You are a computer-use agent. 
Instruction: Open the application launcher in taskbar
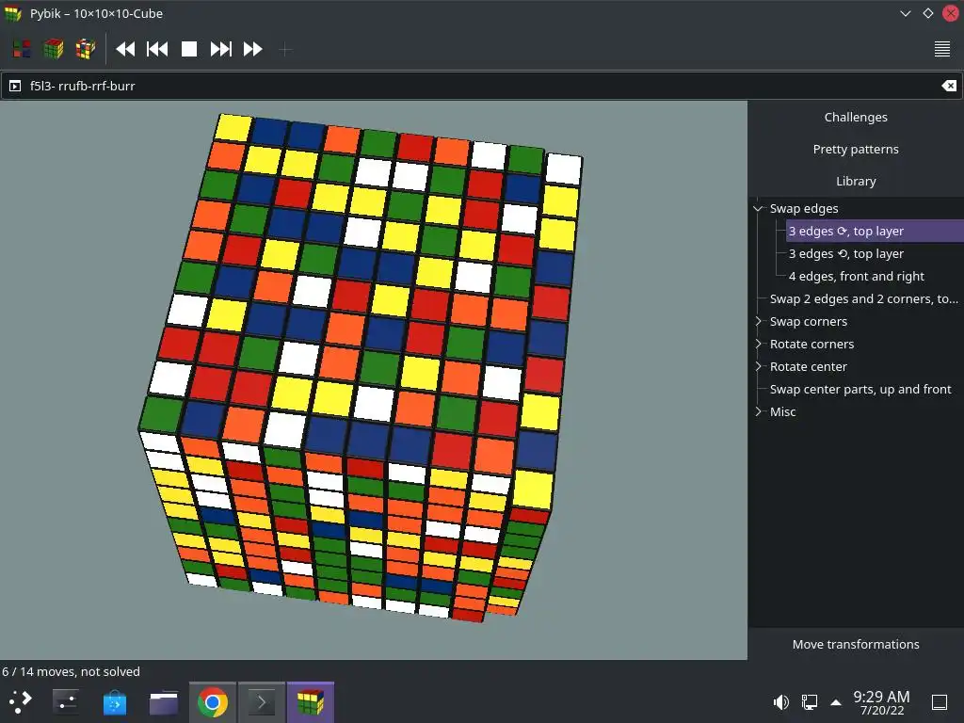[x=21, y=701]
